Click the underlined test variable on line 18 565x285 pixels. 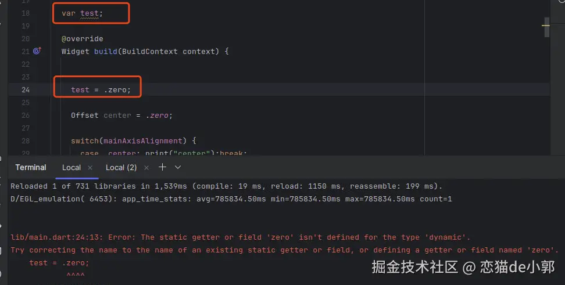(x=90, y=13)
